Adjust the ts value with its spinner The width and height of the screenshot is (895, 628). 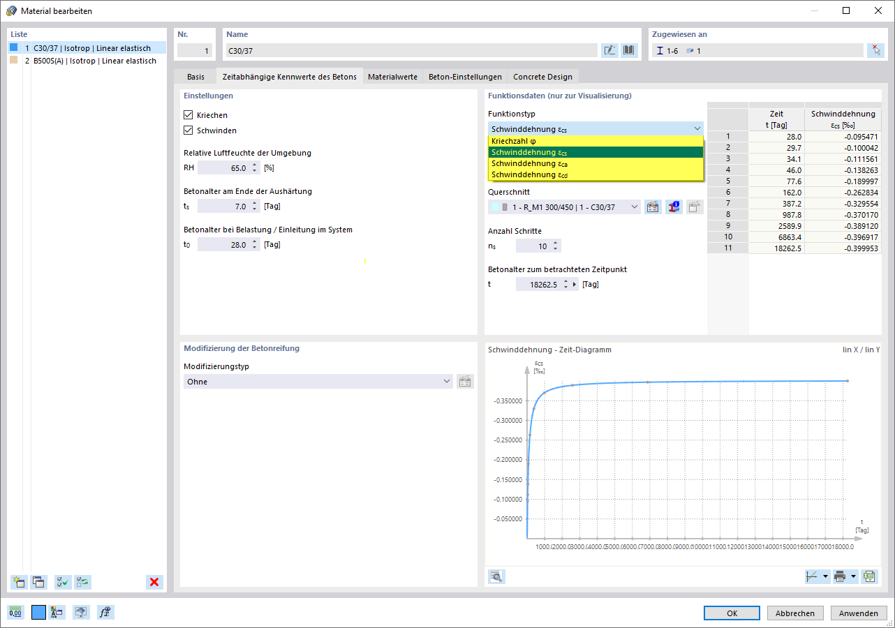(255, 206)
